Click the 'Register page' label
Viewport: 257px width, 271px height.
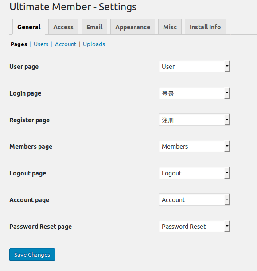click(x=30, y=120)
